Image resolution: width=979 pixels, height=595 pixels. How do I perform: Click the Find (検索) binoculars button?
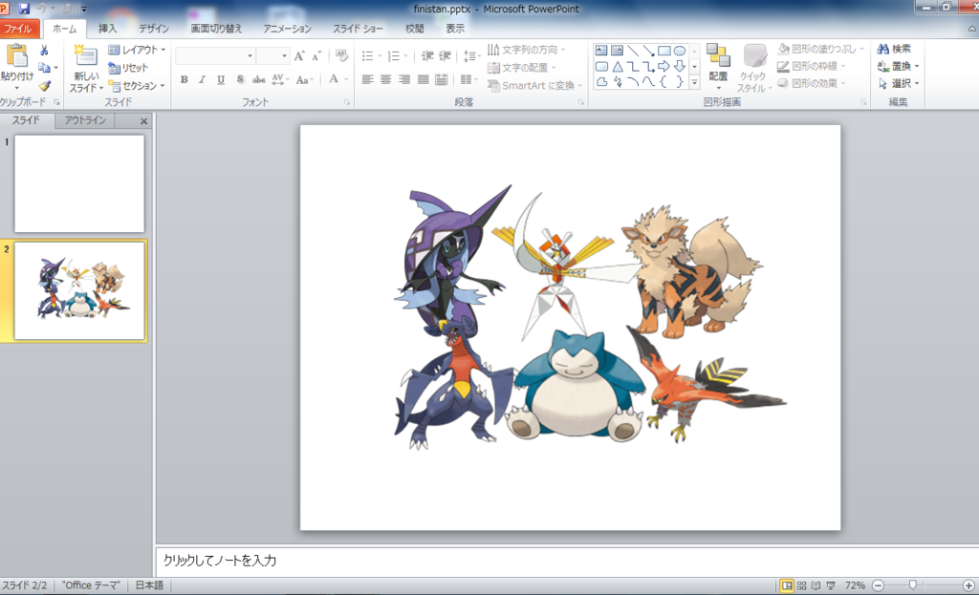pos(894,49)
